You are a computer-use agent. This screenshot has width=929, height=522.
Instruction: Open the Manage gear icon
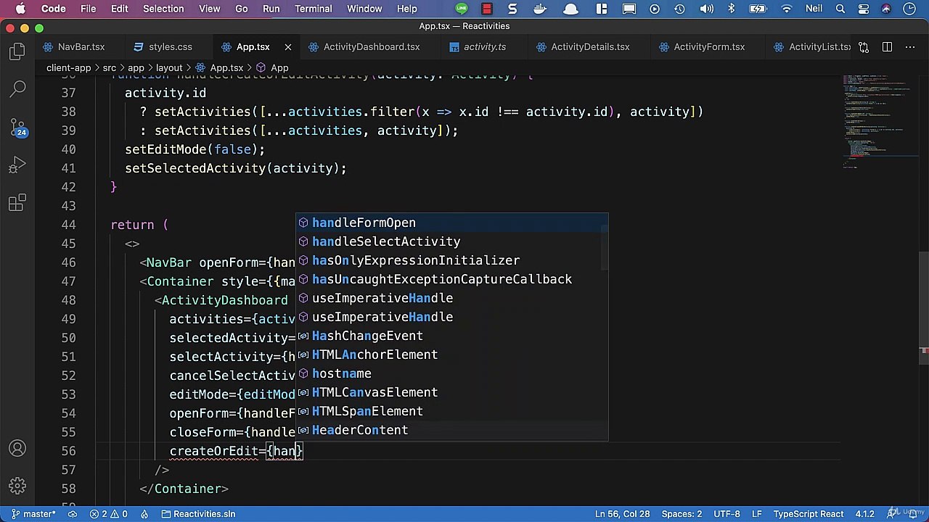pos(17,486)
